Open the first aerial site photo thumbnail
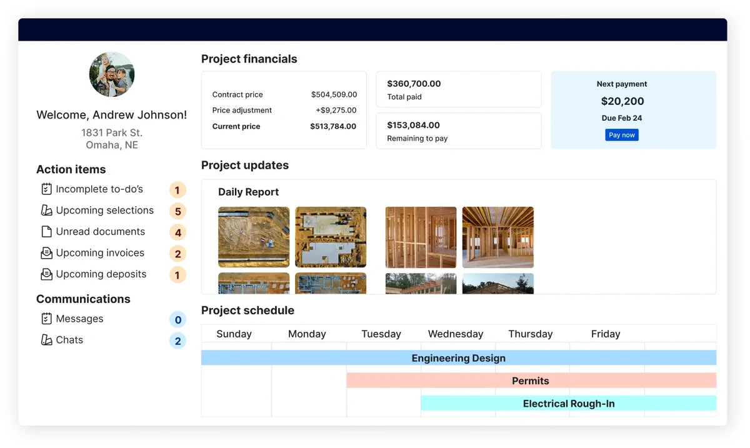Screen dimensions: 750x448 coord(253,237)
